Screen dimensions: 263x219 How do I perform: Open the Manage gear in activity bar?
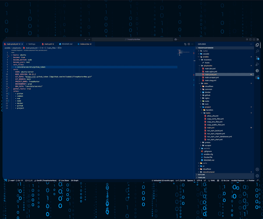coord(257,176)
